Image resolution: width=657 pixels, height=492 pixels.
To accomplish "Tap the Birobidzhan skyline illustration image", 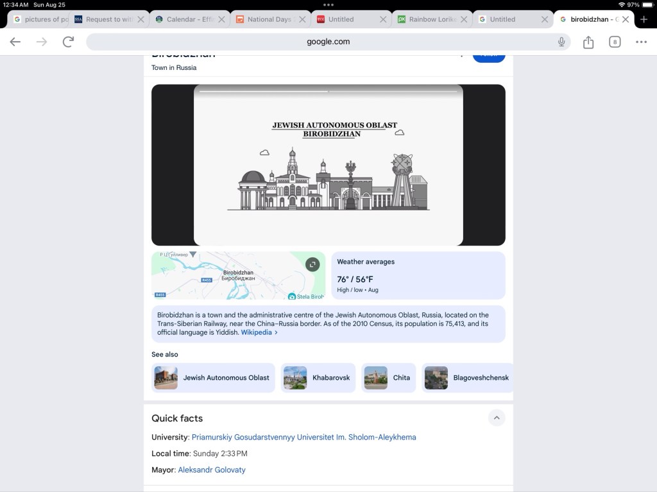I will (328, 165).
